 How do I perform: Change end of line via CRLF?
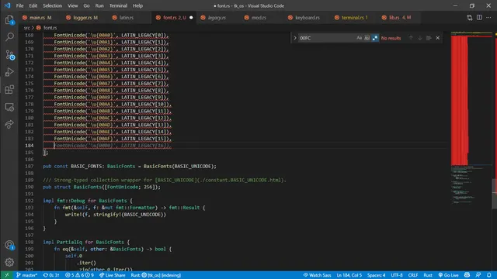tap(412, 275)
